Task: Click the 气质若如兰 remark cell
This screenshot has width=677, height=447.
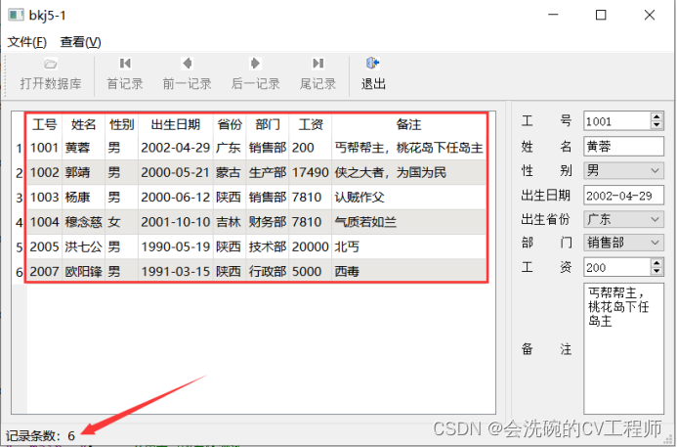Action: tap(409, 222)
